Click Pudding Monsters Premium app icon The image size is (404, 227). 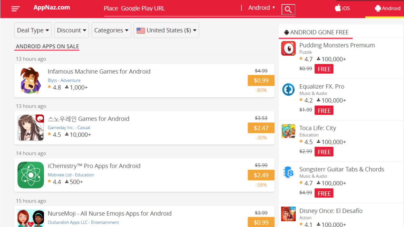tap(288, 48)
